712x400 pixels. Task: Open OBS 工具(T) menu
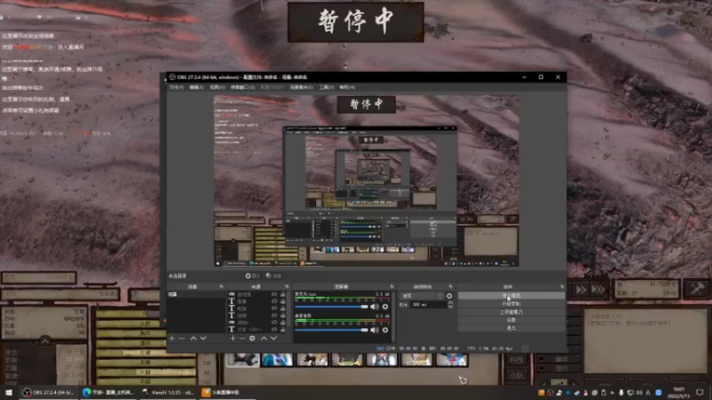[326, 87]
